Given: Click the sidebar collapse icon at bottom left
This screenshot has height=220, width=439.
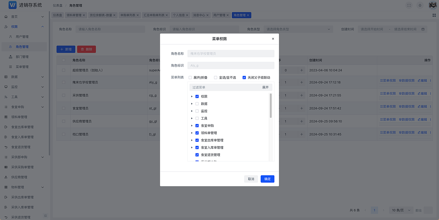Looking at the screenshot, I should [x=45, y=216].
